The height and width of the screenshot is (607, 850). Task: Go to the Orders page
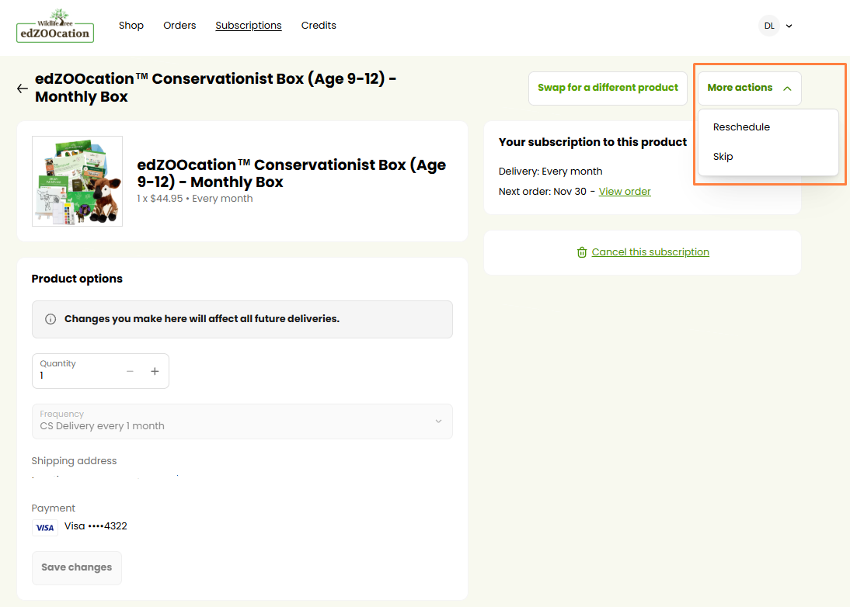(x=179, y=26)
